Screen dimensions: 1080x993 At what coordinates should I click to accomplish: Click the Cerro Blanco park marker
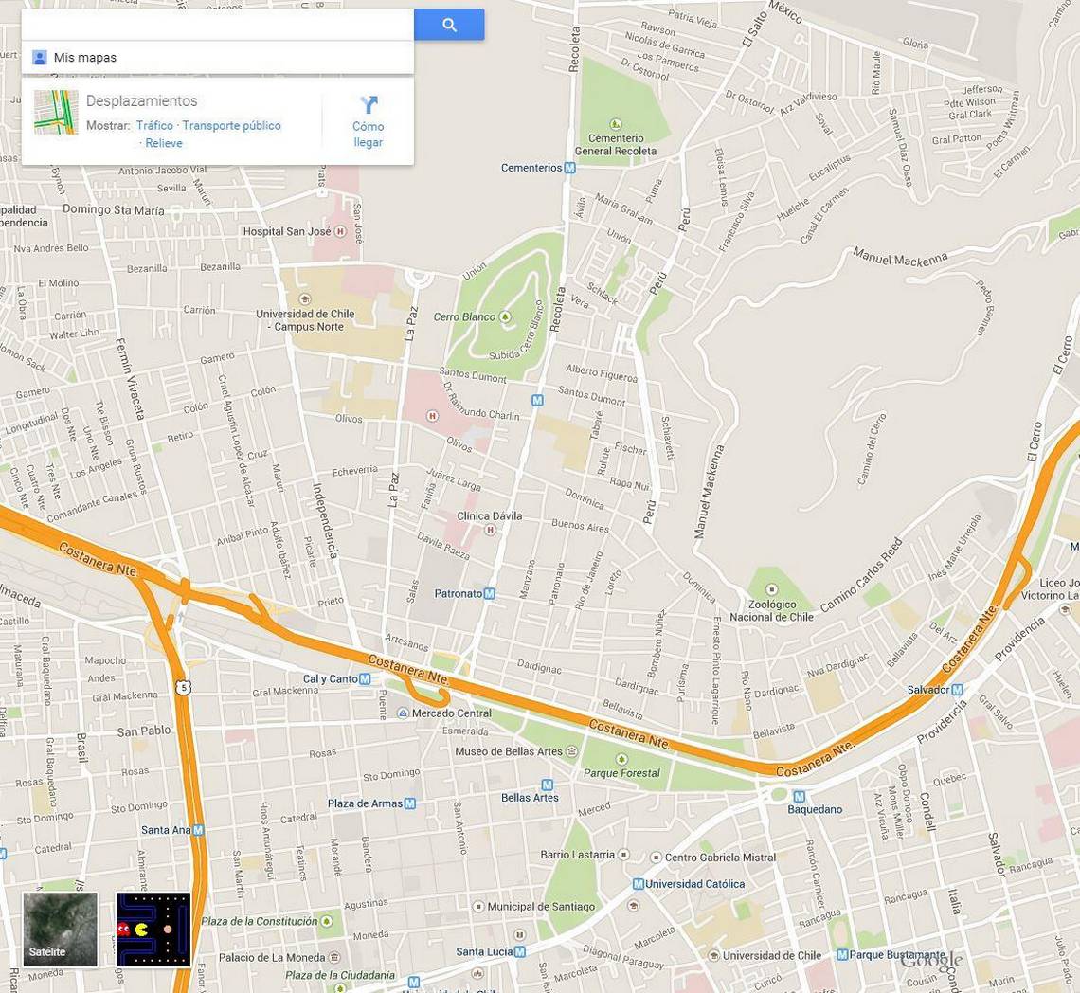click(x=505, y=317)
